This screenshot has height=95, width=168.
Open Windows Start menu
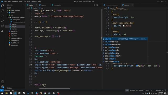coord(2,93)
